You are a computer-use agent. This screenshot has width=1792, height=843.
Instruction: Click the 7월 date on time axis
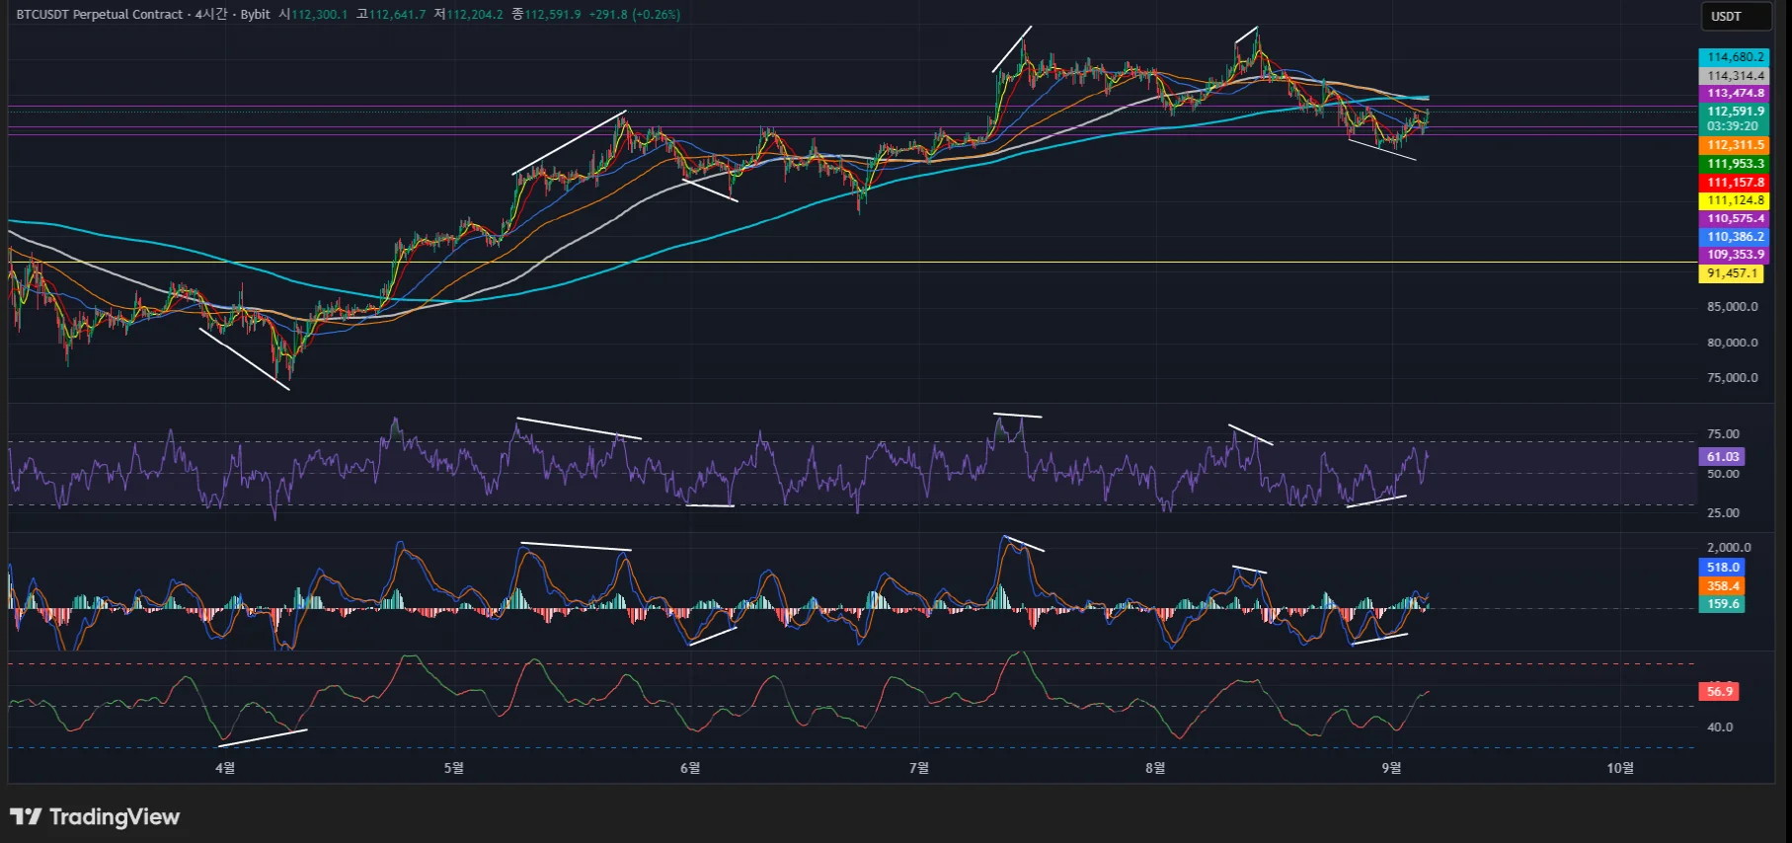coord(918,768)
